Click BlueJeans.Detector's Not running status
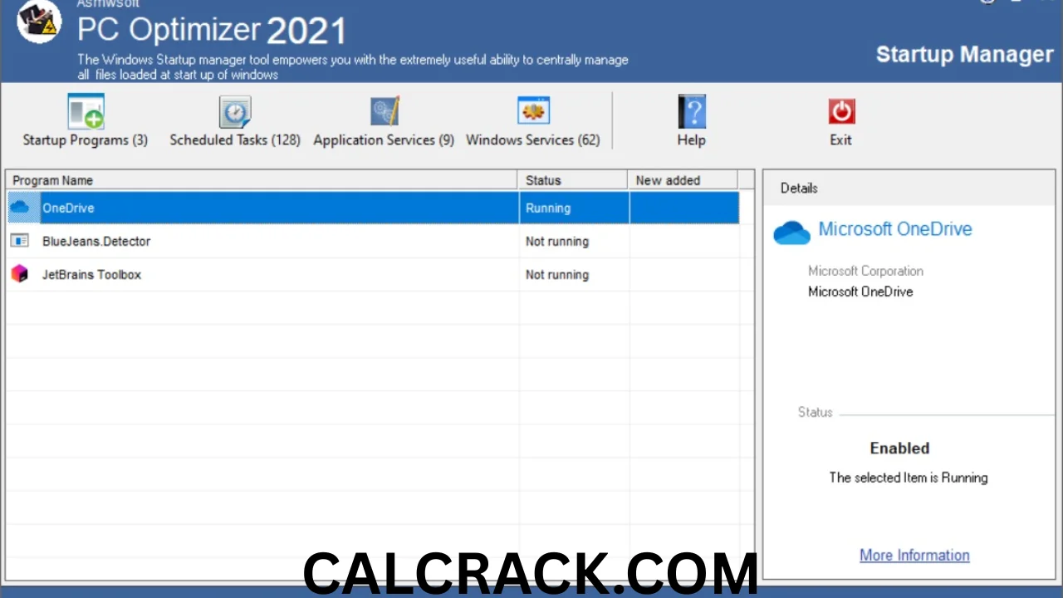Screen dimensions: 1063x598 point(557,241)
